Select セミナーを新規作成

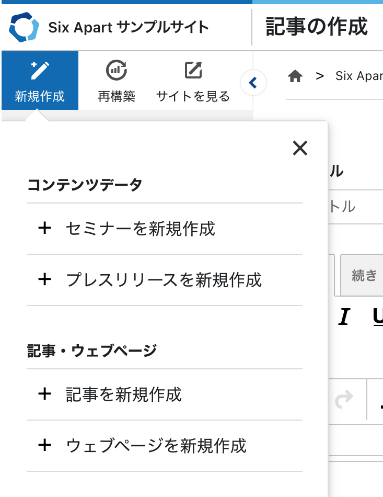[140, 229]
